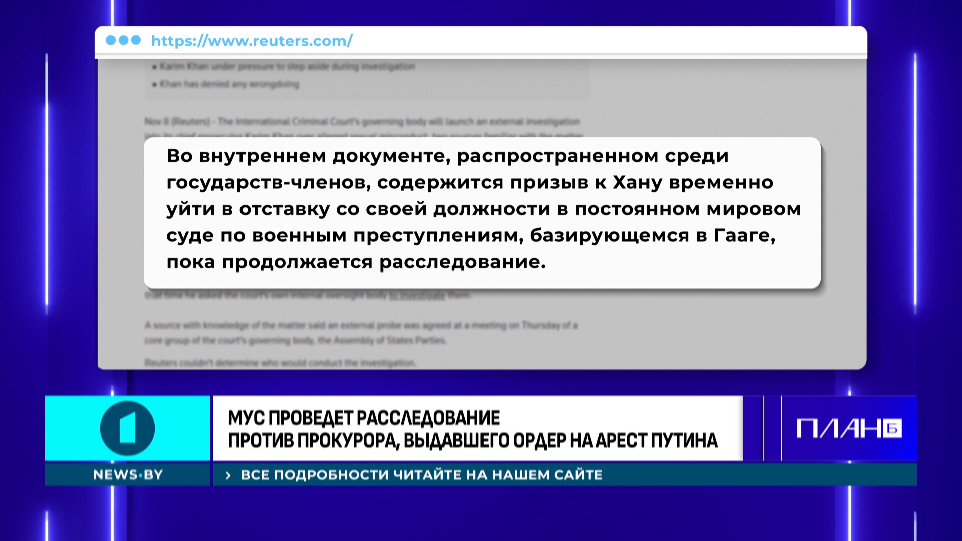Click the NEWS·BY label
The image size is (962, 541).
[128, 475]
